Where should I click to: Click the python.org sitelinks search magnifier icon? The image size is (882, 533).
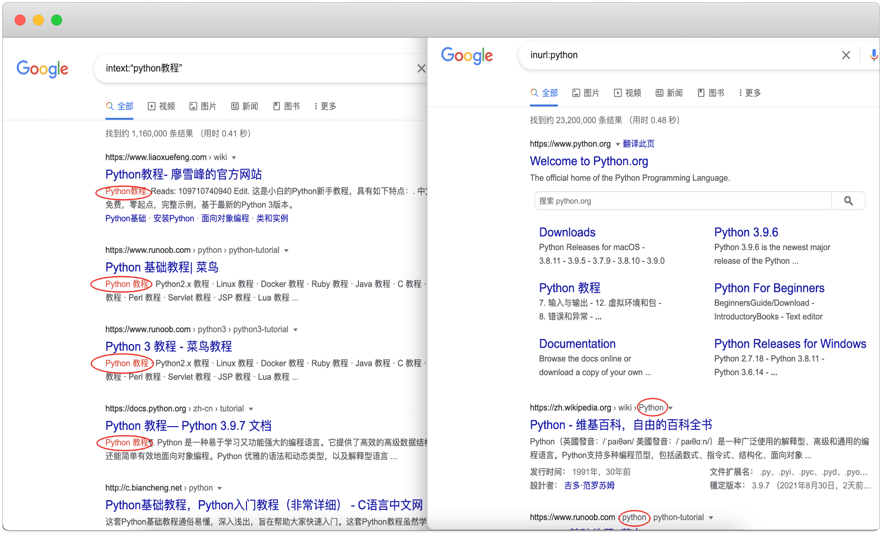pos(848,201)
